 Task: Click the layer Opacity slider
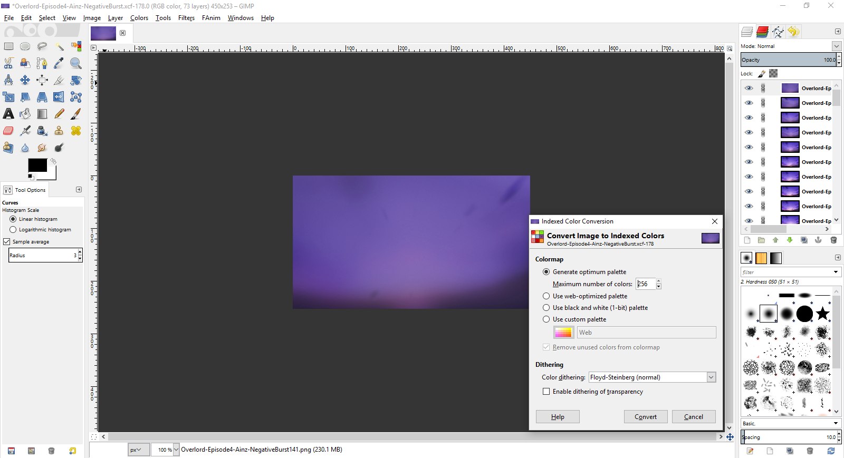[x=788, y=60]
